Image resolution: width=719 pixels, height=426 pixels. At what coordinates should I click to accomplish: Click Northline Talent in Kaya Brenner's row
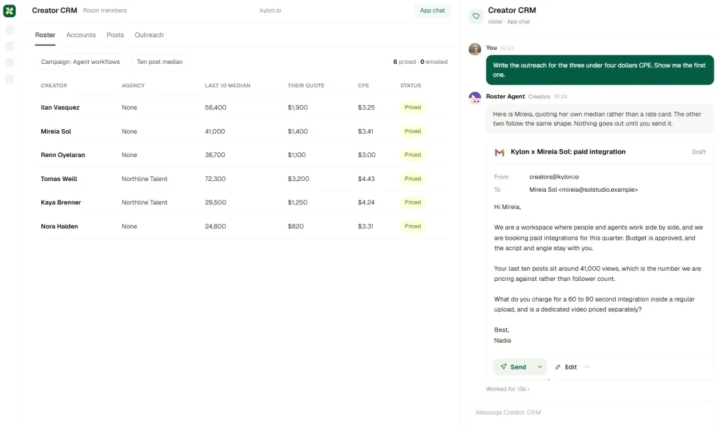click(x=144, y=202)
